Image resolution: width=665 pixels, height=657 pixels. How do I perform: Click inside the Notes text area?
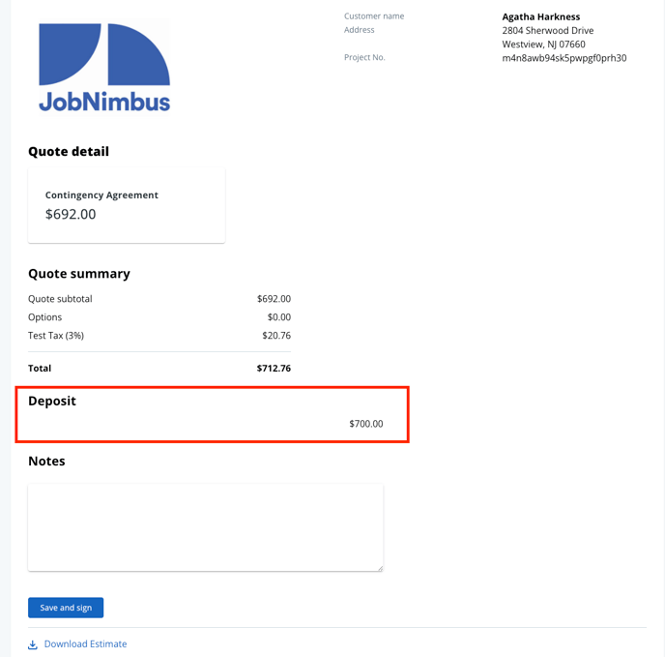click(205, 527)
